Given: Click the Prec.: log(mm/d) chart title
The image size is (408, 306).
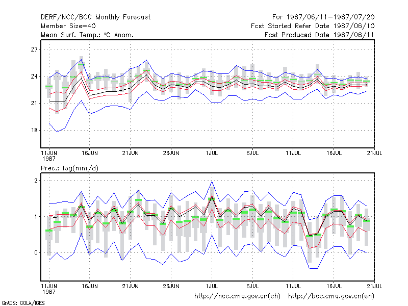Looking at the screenshot, I should (69, 168).
